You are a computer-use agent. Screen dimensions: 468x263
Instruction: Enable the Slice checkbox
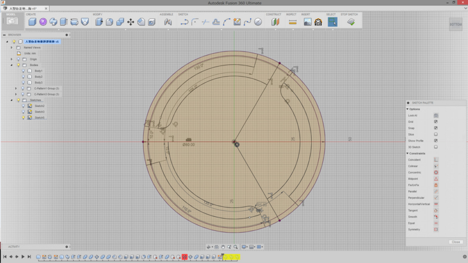pyautogui.click(x=436, y=134)
